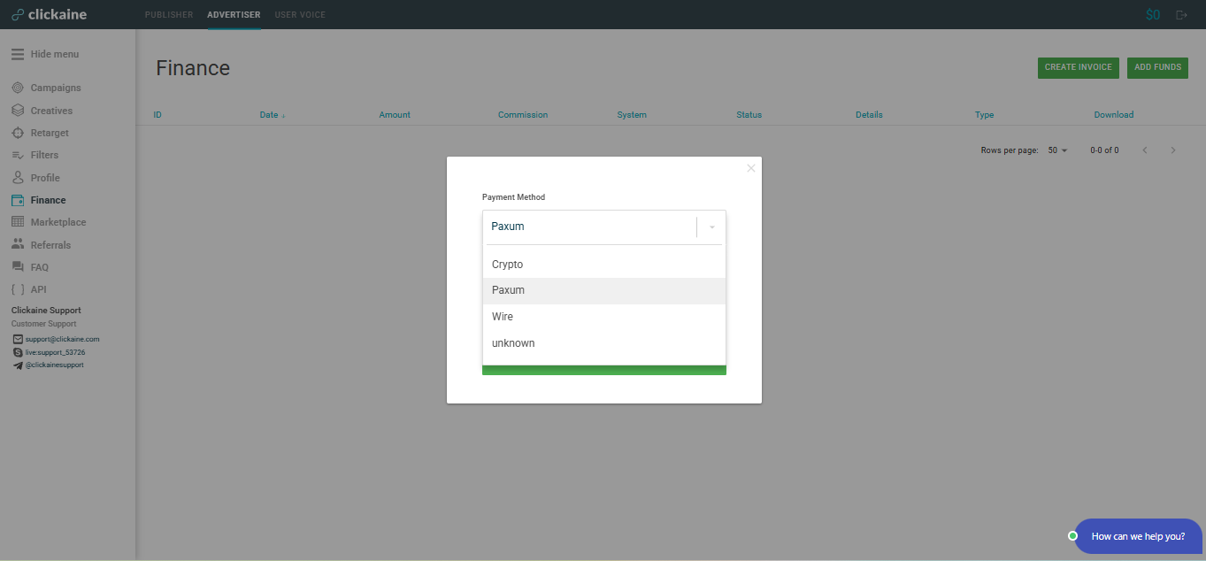Click the logout icon in top bar

(x=1181, y=15)
